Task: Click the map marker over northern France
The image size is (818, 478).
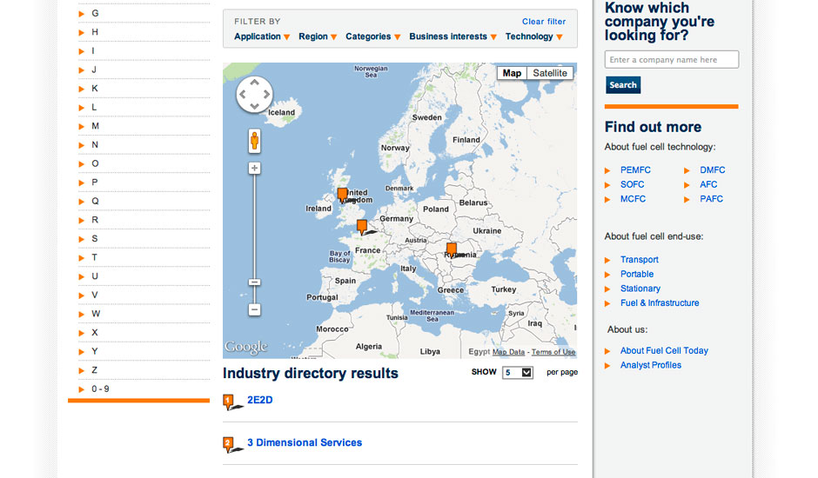Action: tap(362, 227)
